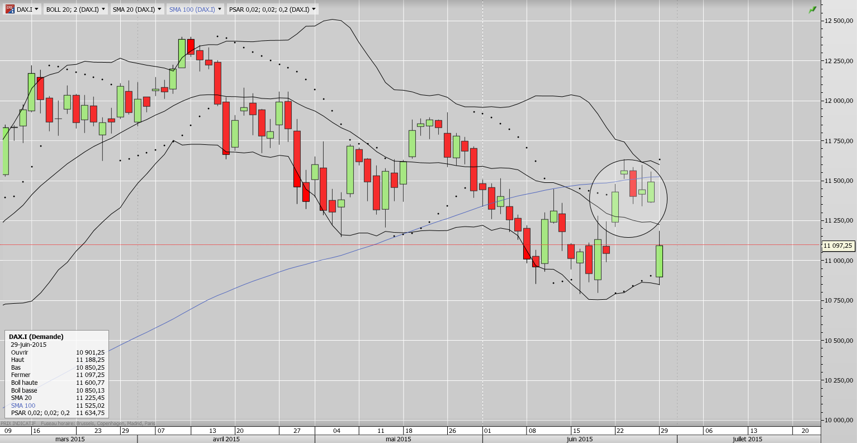This screenshot has width=857, height=443.
Task: Select the 08 date tick under juin 2015
Action: 532,431
